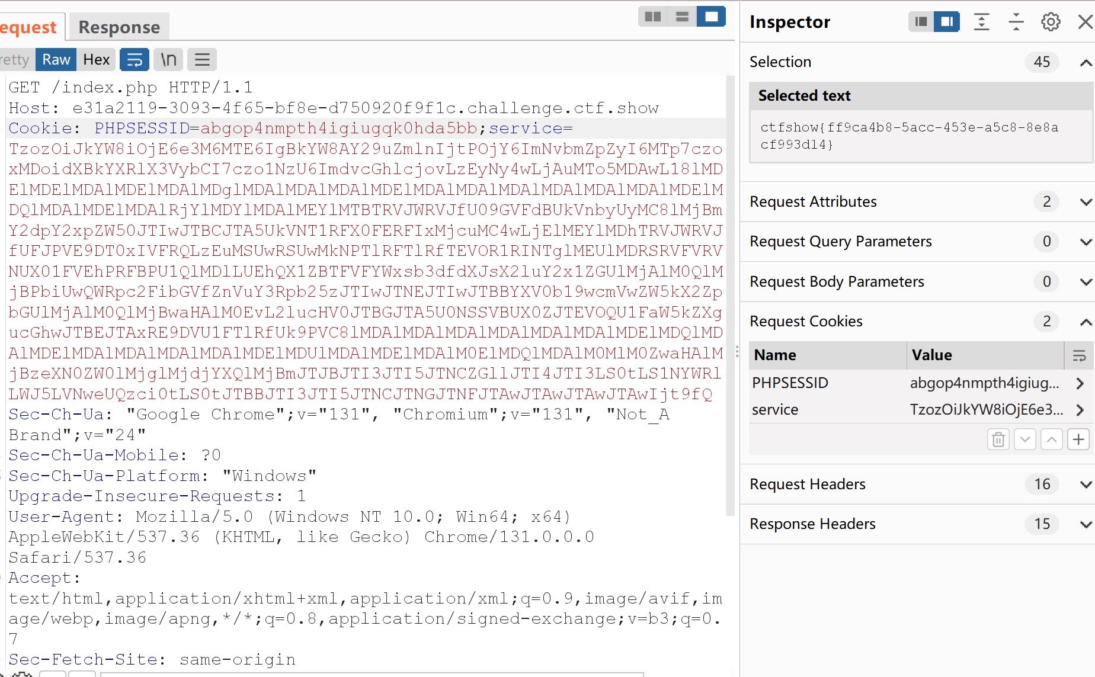The height and width of the screenshot is (677, 1095).
Task: Expand the Request Attributes section
Action: pos(1086,202)
